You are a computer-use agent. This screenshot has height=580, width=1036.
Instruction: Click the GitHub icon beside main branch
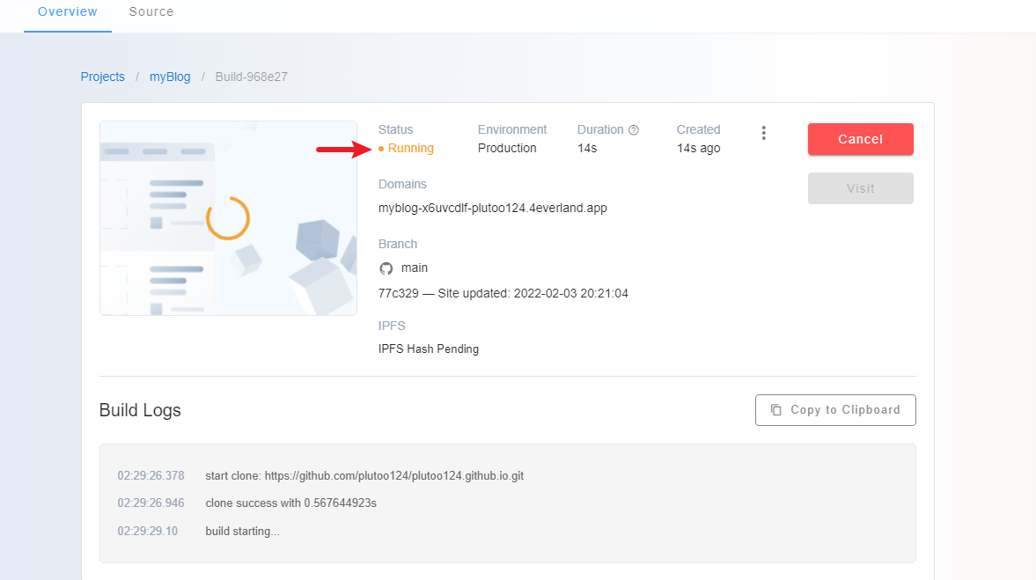point(386,268)
